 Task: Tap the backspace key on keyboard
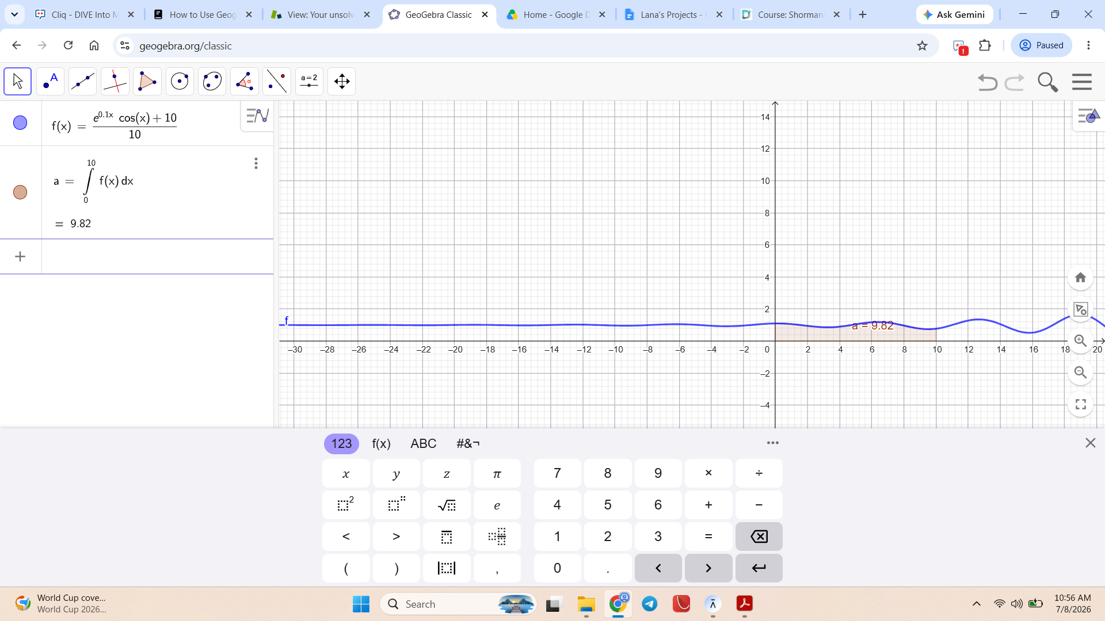[759, 536]
